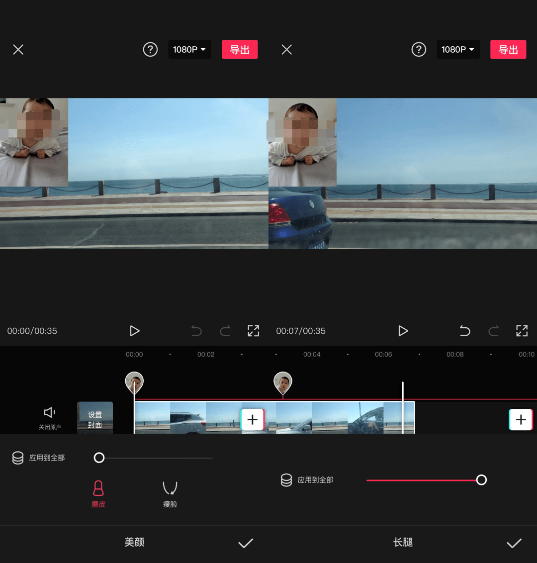Viewport: 537px width, 563px height.
Task: Redo in the right editor
Action: click(494, 331)
